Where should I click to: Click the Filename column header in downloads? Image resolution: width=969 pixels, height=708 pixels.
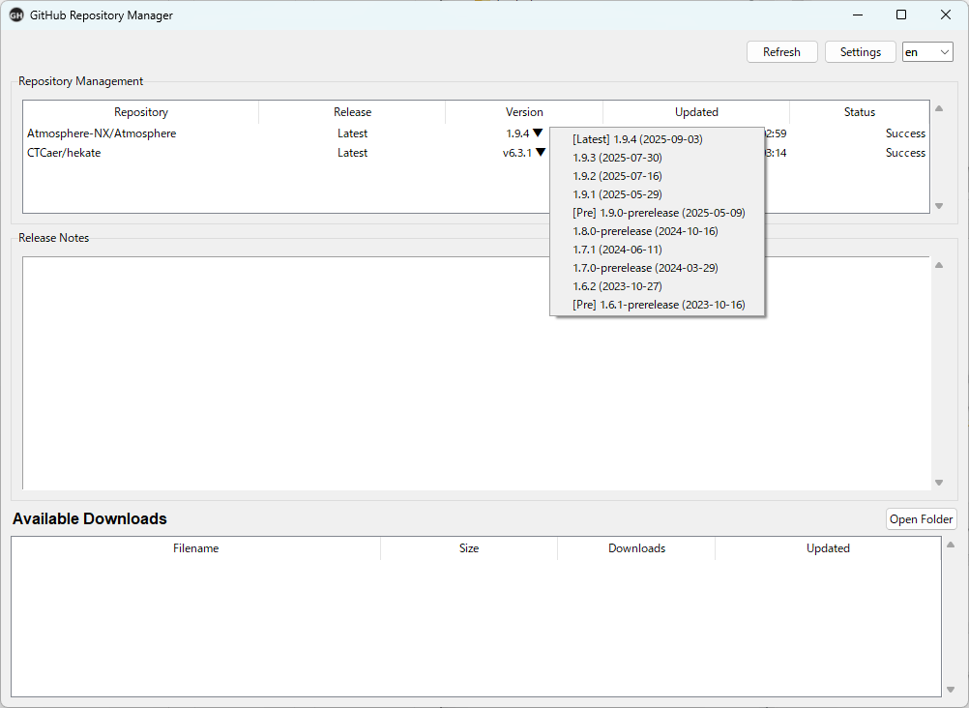(x=196, y=548)
